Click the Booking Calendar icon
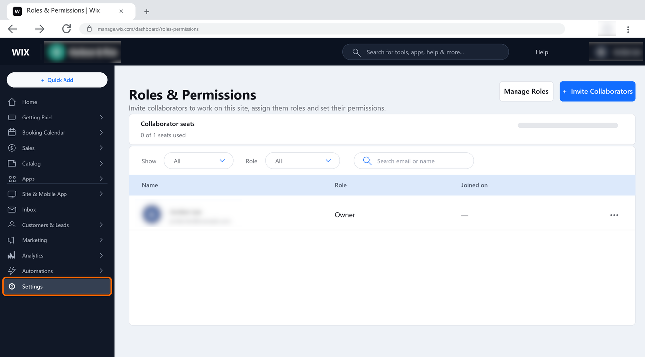The height and width of the screenshot is (357, 645). click(x=12, y=133)
